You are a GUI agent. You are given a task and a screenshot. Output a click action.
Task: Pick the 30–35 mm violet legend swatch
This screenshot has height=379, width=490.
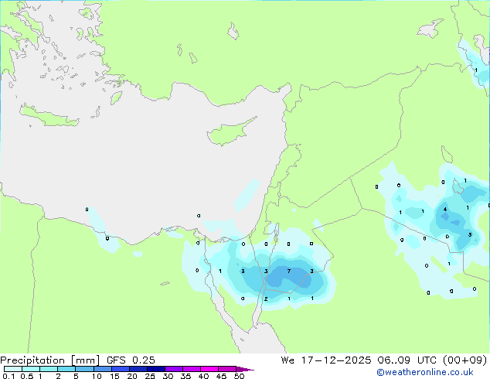[174, 369]
